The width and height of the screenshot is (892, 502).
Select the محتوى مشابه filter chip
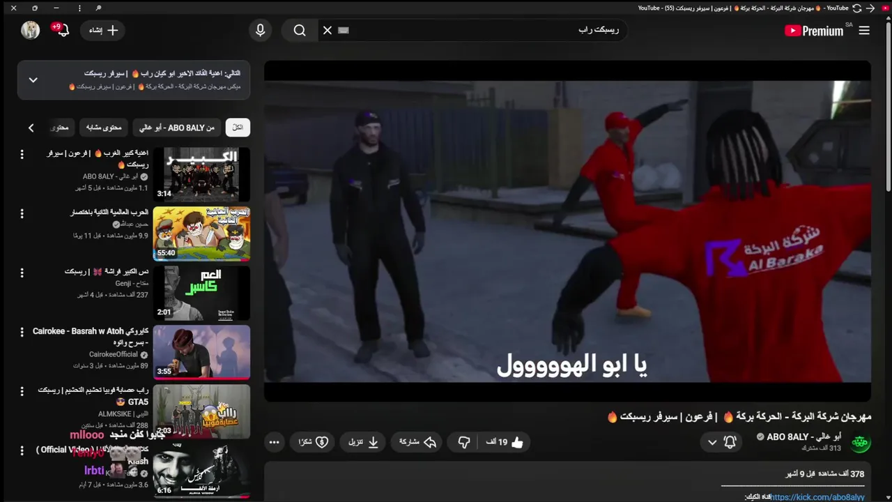pos(104,128)
